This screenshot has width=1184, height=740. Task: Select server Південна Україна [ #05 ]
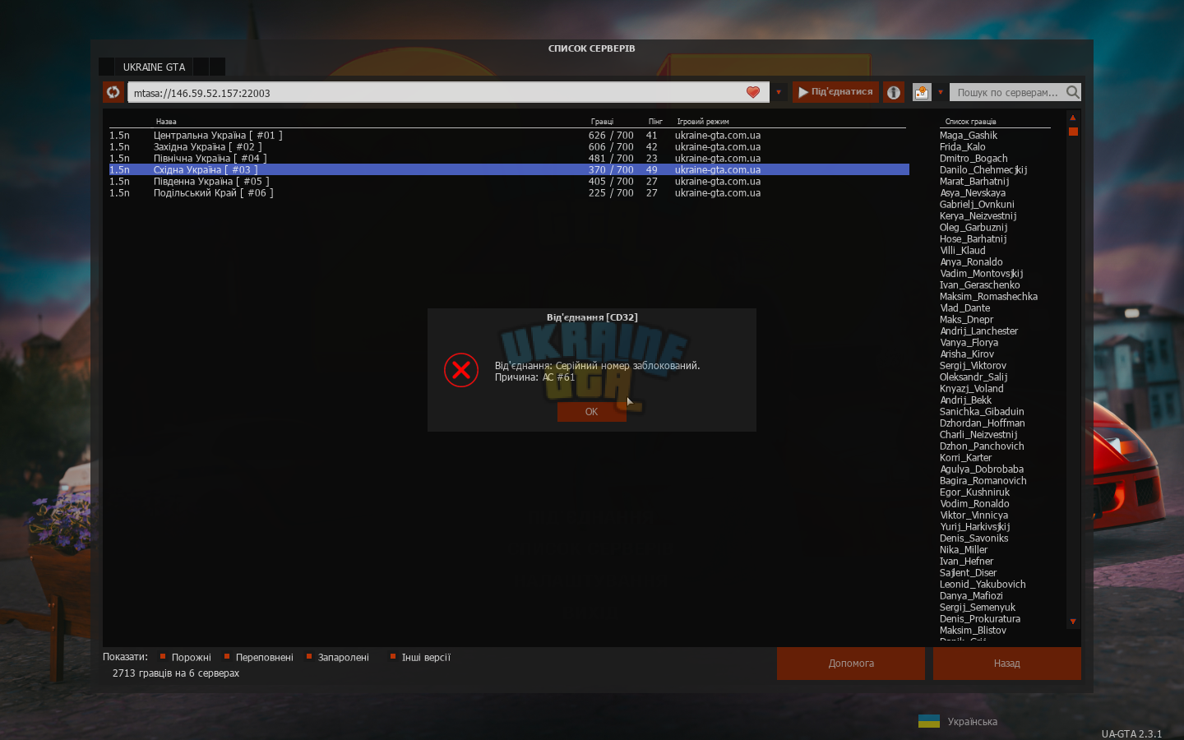509,181
